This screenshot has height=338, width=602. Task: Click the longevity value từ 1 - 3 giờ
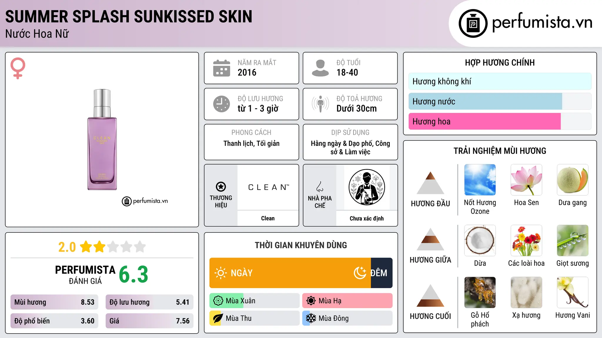coord(258,109)
